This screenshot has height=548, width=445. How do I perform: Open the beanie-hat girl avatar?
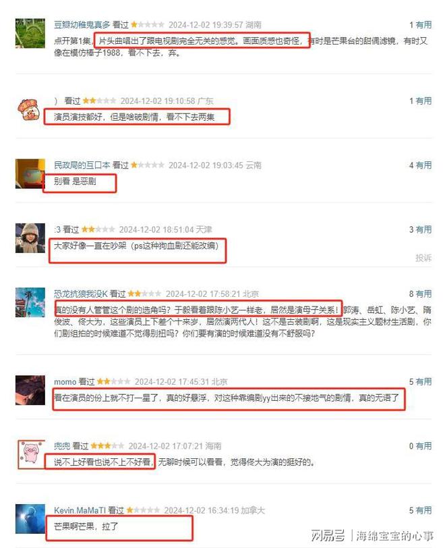click(30, 238)
